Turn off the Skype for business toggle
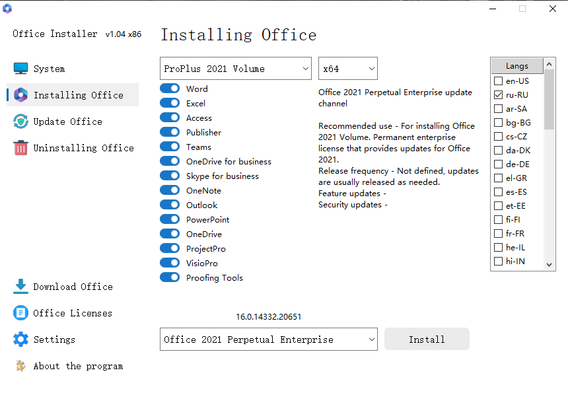 coord(170,176)
